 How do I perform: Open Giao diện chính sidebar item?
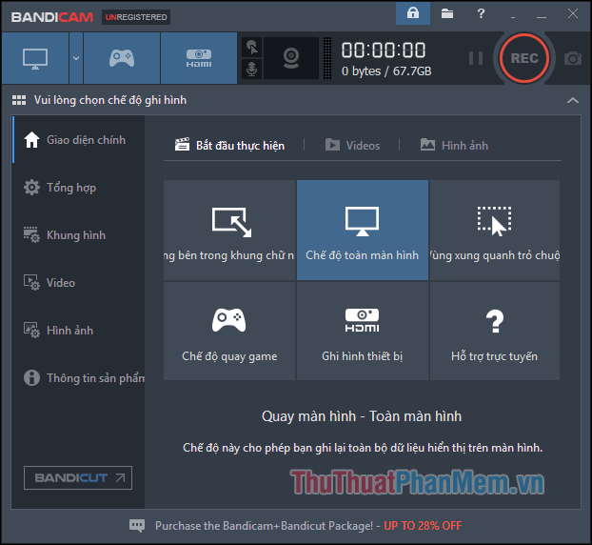[79, 140]
